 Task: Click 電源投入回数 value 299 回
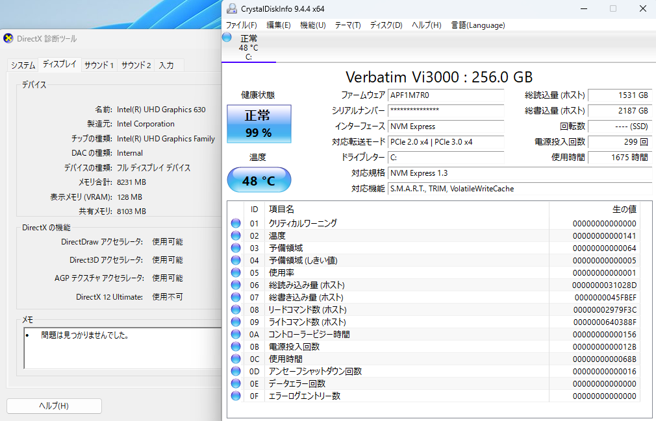[x=620, y=142]
